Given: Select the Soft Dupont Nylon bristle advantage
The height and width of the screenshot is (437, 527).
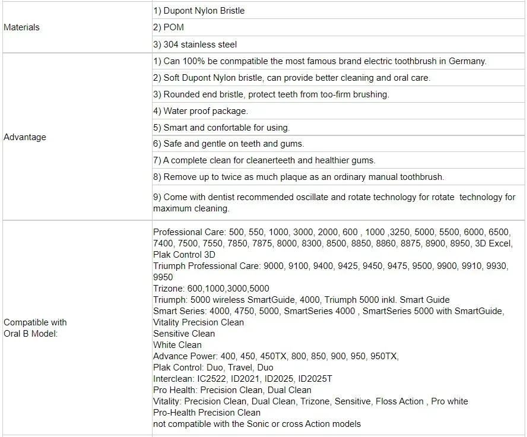Looking at the screenshot, I should tap(291, 78).
